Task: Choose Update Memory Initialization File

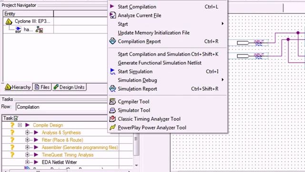Action: click(168, 32)
